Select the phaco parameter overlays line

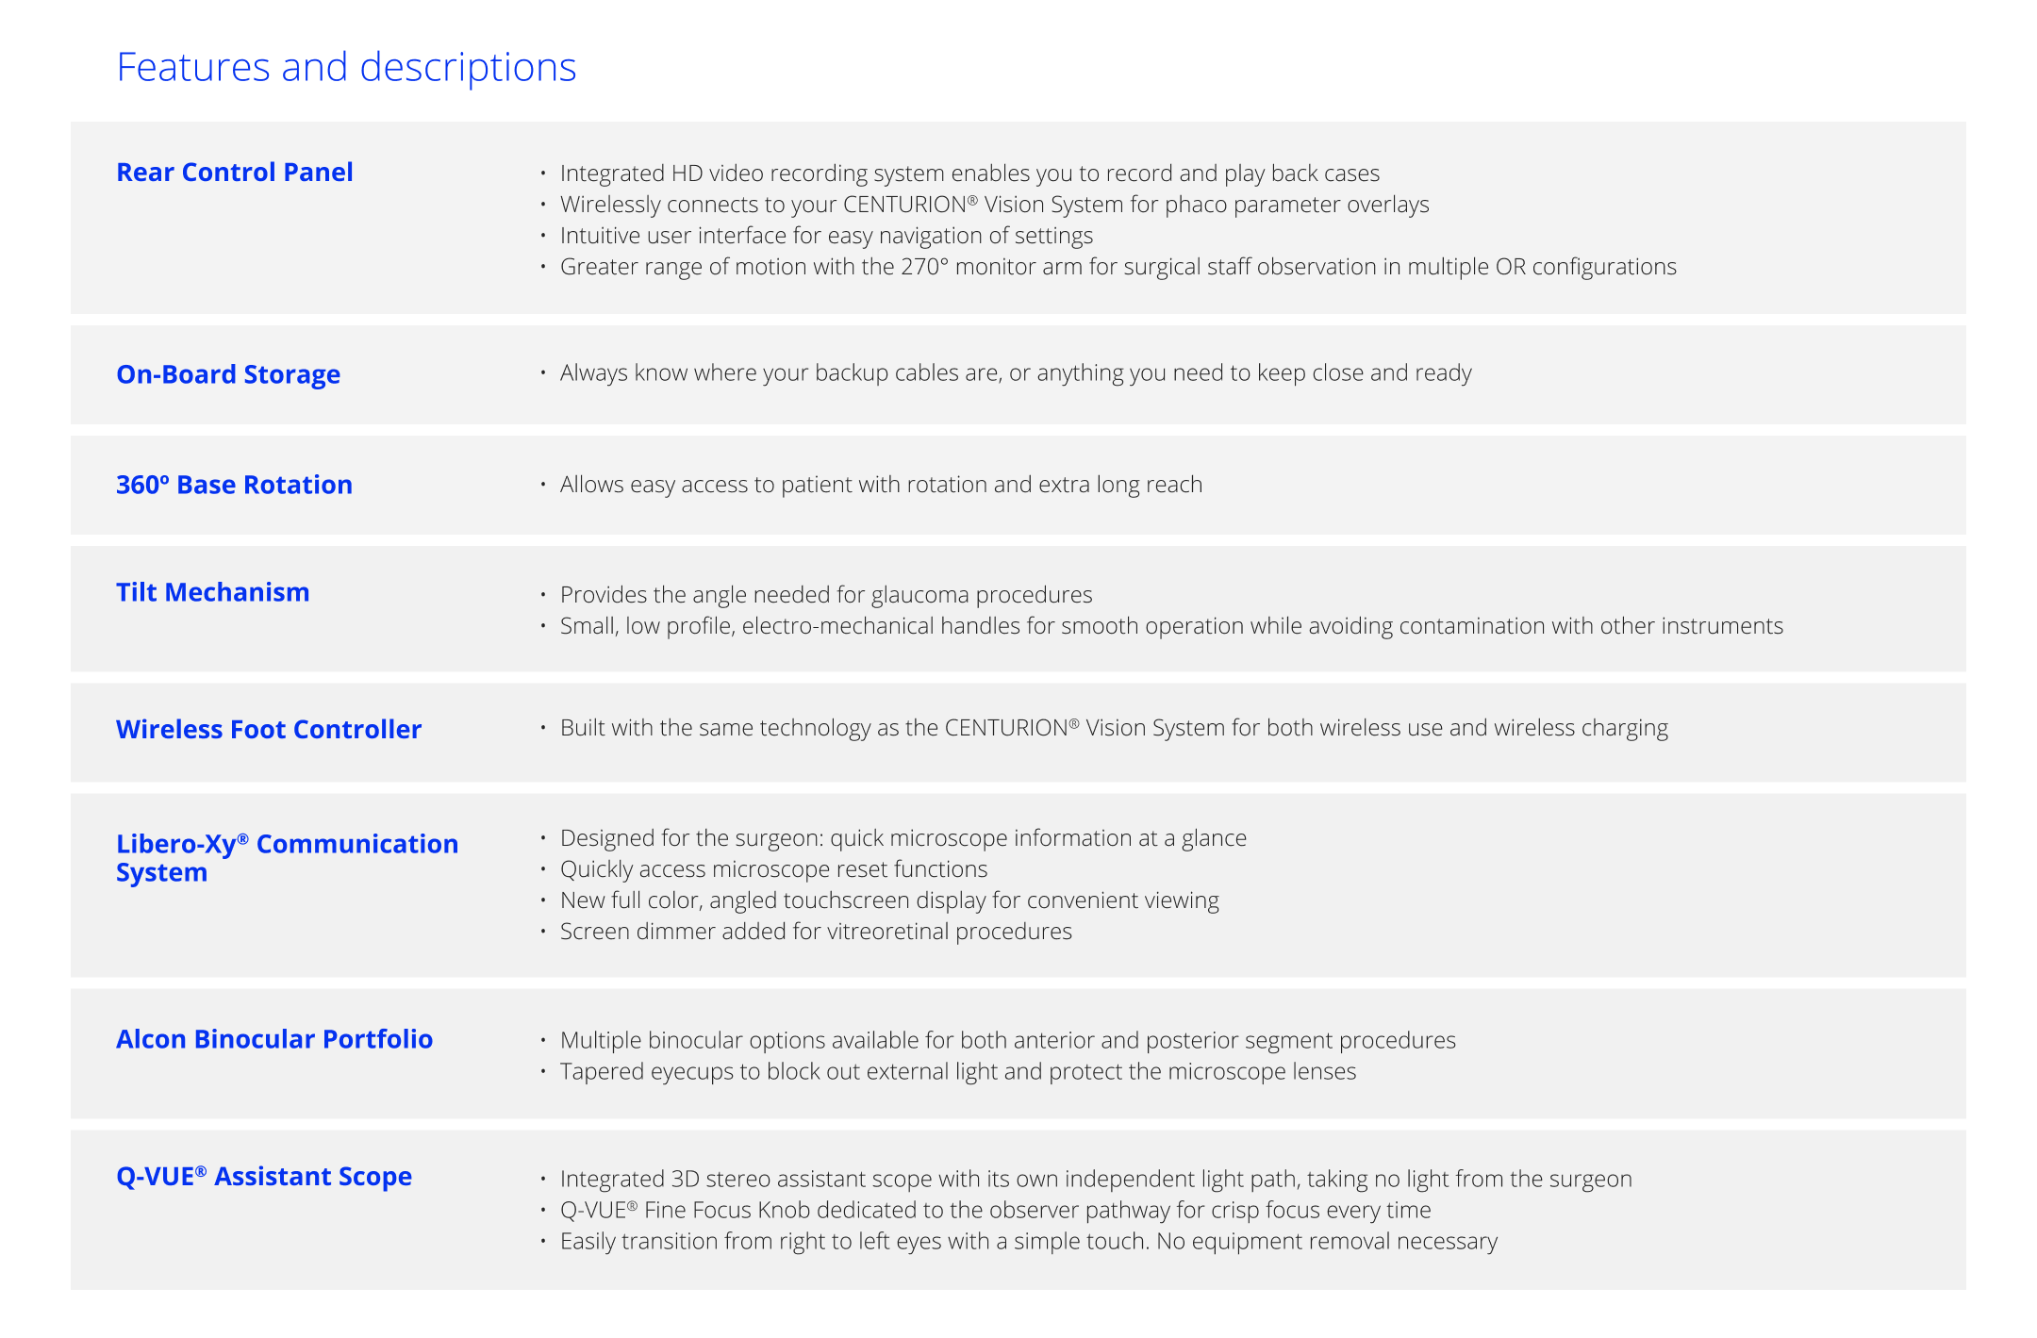pyautogui.click(x=994, y=205)
